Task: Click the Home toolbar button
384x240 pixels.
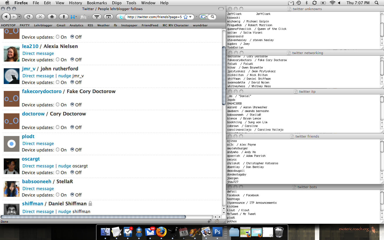Action: click(52, 17)
